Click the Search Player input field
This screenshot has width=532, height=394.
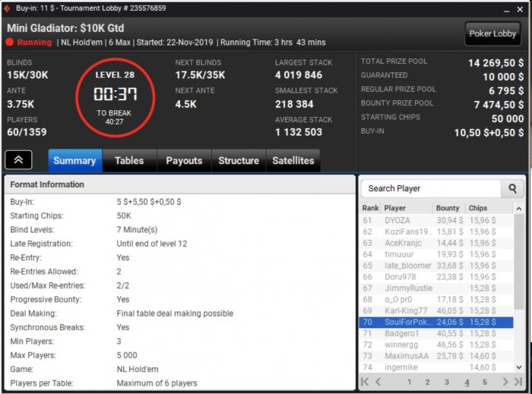pyautogui.click(x=431, y=188)
